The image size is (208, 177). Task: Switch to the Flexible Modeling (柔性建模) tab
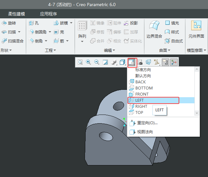pos(16,14)
